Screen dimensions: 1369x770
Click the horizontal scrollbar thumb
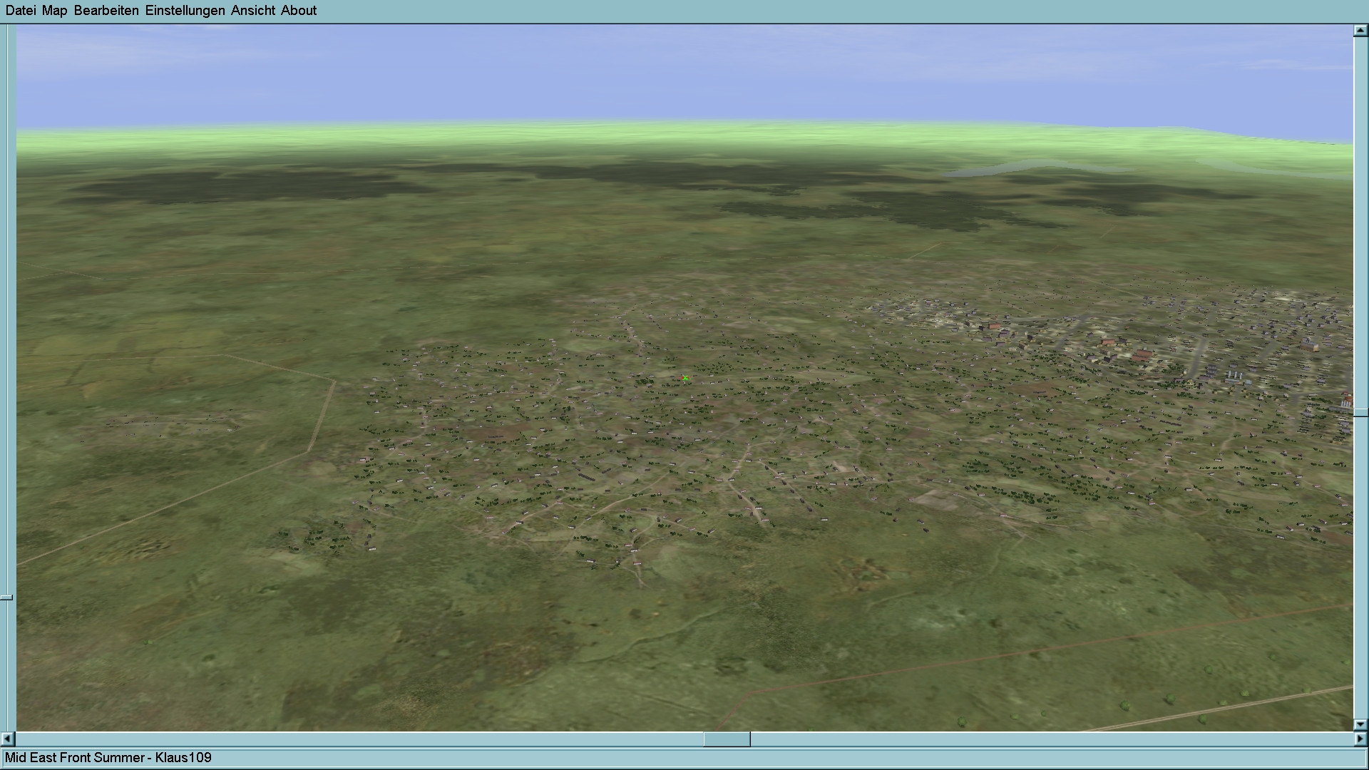(x=727, y=739)
